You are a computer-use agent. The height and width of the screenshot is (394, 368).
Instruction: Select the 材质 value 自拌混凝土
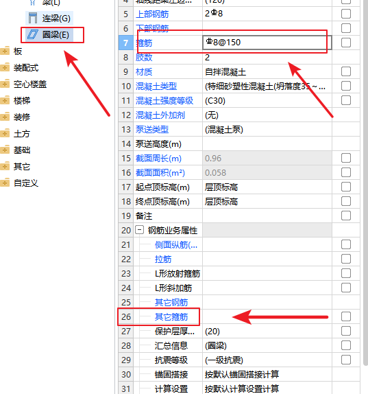click(x=267, y=72)
